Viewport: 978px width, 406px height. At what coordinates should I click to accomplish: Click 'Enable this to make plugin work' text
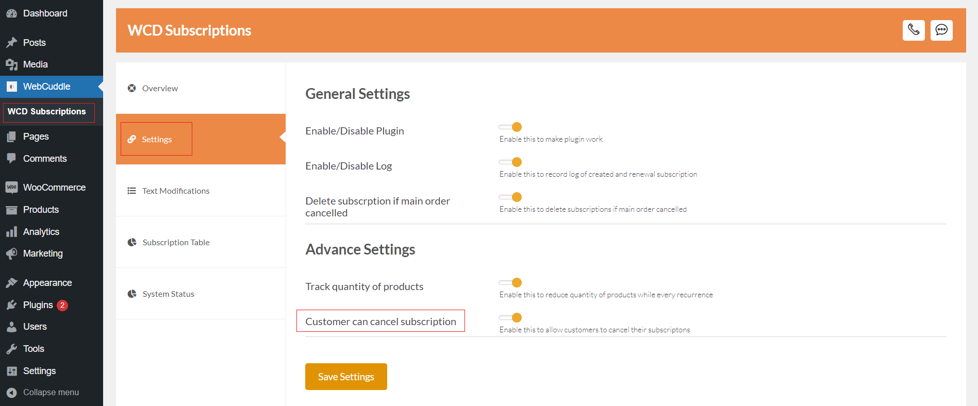point(551,139)
